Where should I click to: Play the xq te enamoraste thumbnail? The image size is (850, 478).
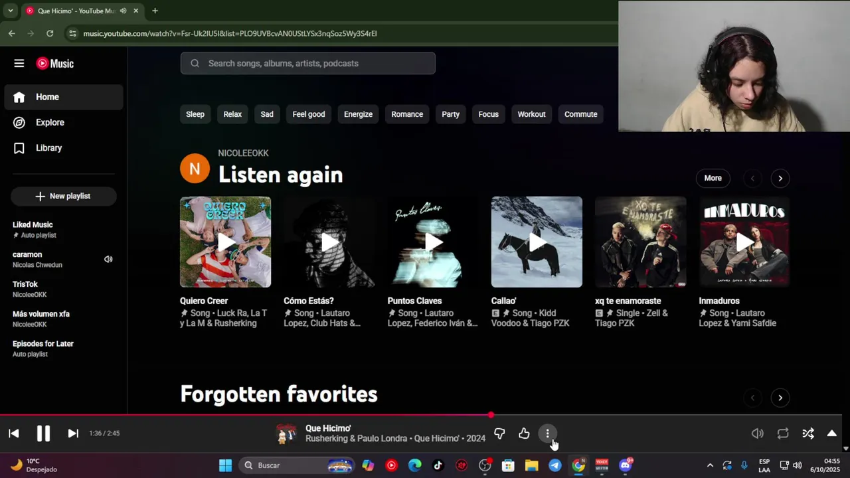click(641, 242)
